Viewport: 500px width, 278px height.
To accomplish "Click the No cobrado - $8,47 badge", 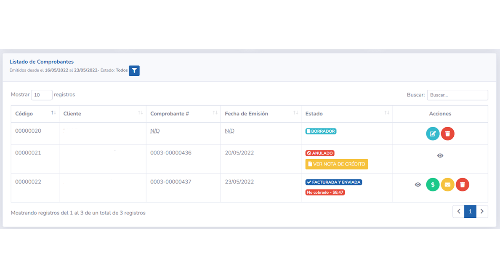I will (x=325, y=192).
